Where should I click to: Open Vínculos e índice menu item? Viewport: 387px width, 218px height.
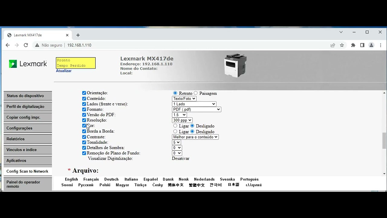click(x=28, y=150)
